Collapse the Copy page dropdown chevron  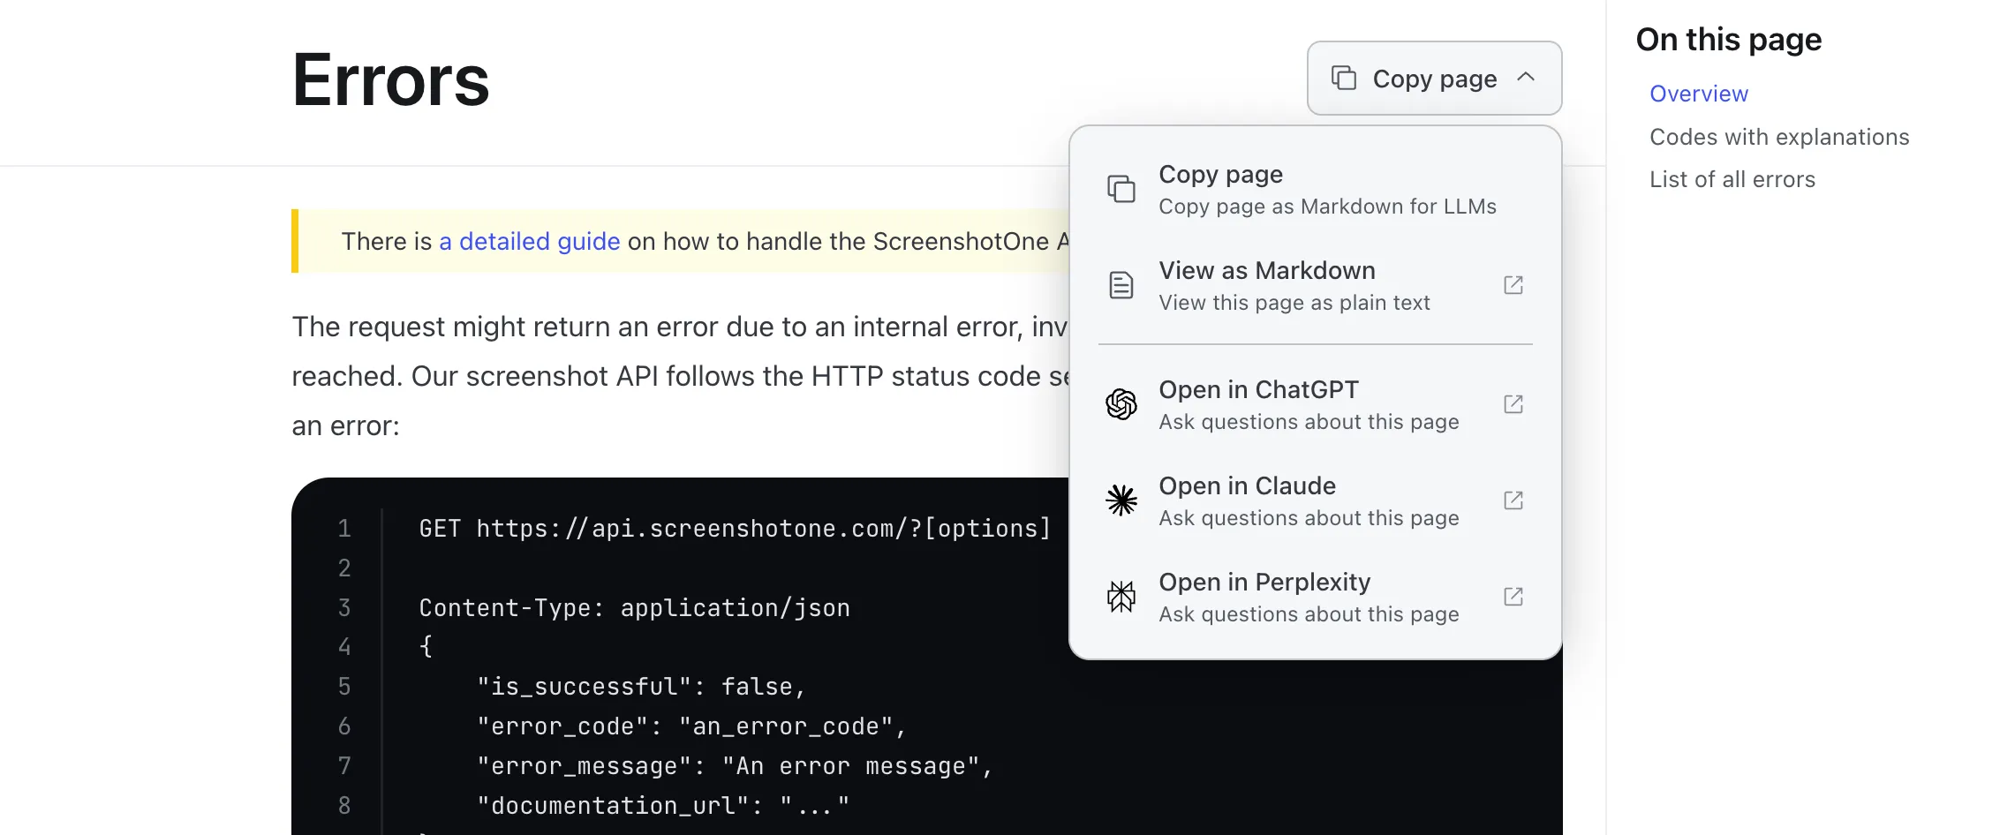pyautogui.click(x=1527, y=78)
